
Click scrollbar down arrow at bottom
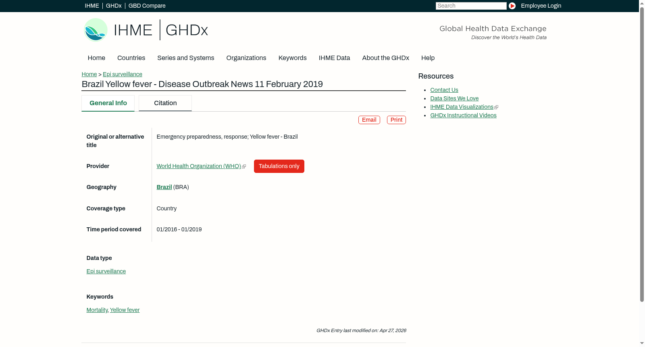point(642,344)
